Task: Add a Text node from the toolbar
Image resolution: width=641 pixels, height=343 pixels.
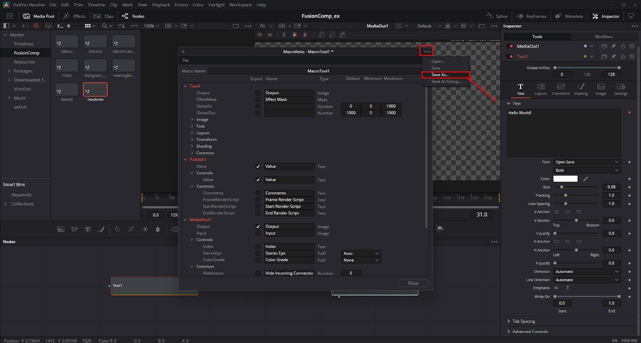Action: pos(87,229)
